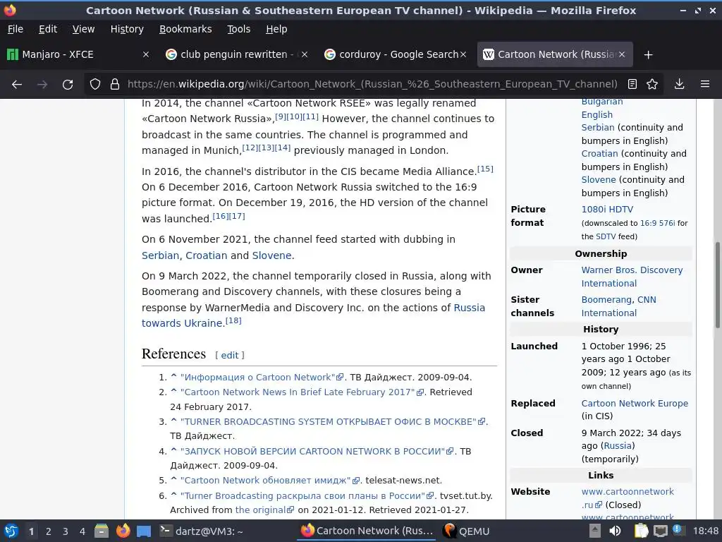The height and width of the screenshot is (542, 722).
Task: Follow the Slovene link in the article text
Action: pyautogui.click(x=271, y=255)
